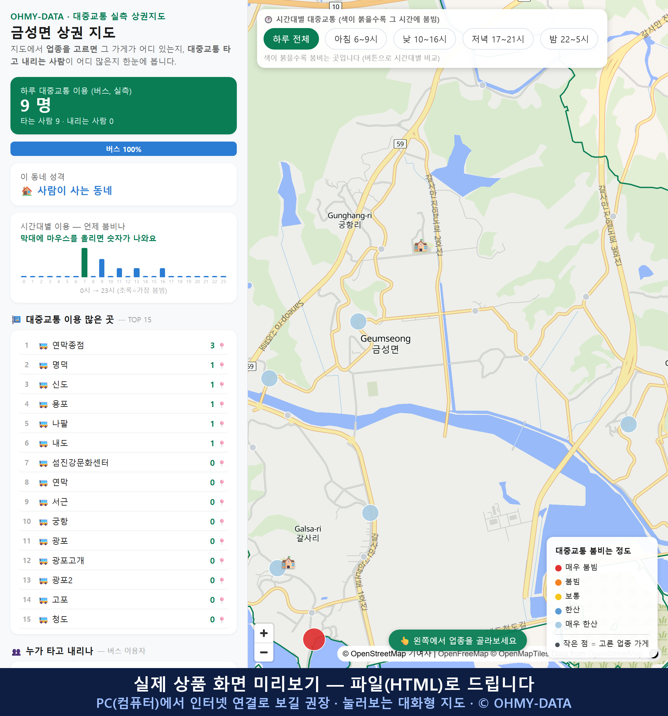Click the bus icon of 궁항 row
Viewport: 668px width, 716px height.
[x=43, y=522]
